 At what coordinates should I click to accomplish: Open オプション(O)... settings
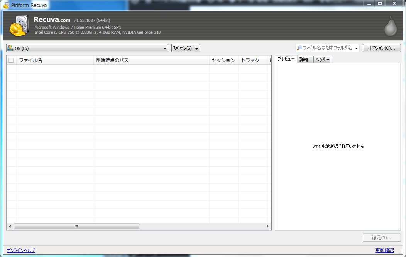[x=382, y=48]
